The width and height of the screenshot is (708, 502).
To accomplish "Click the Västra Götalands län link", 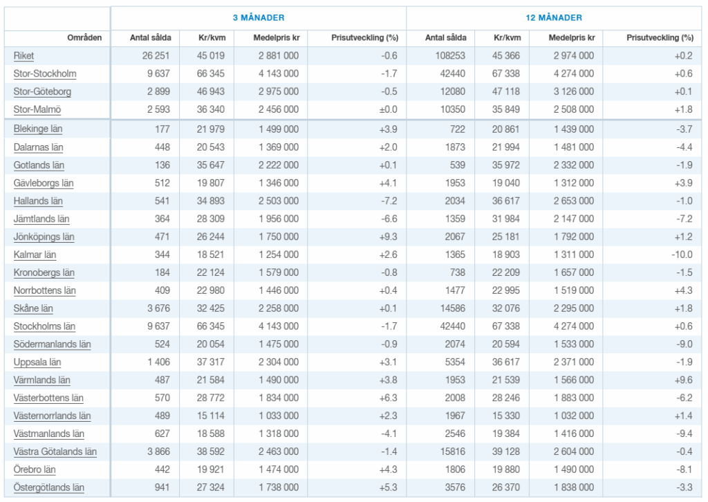I will [x=55, y=452].
